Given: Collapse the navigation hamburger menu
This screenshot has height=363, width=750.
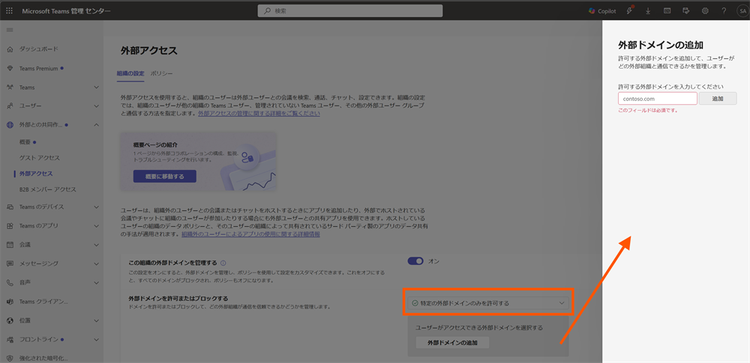Looking at the screenshot, I should pos(9,29).
